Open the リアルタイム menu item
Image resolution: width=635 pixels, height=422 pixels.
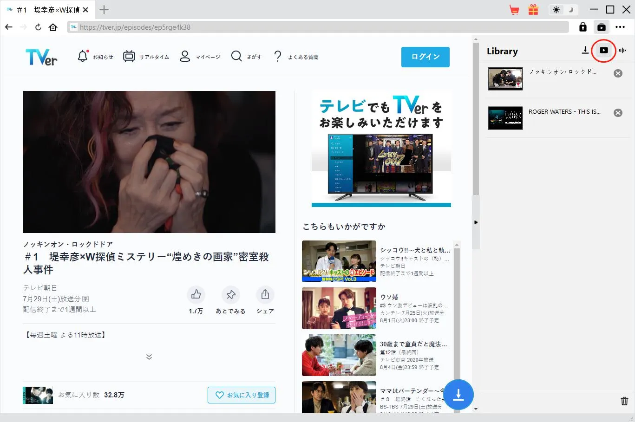(x=146, y=57)
